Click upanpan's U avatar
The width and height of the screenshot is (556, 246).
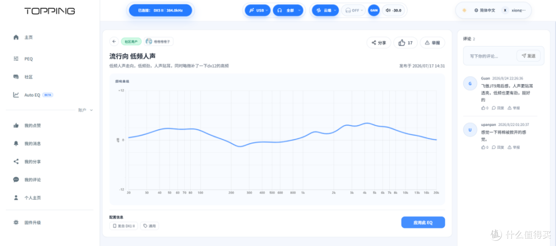point(470,130)
